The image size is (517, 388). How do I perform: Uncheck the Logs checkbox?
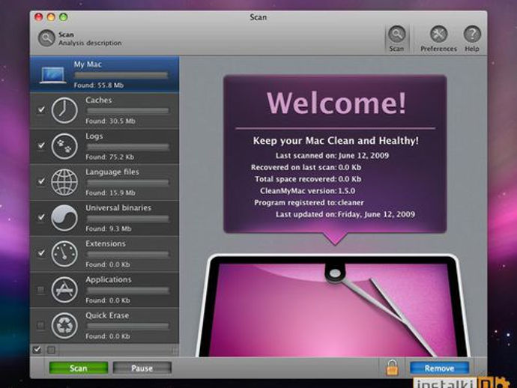click(x=41, y=145)
